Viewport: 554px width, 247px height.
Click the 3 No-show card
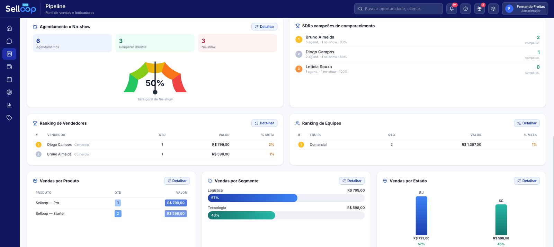(238, 43)
